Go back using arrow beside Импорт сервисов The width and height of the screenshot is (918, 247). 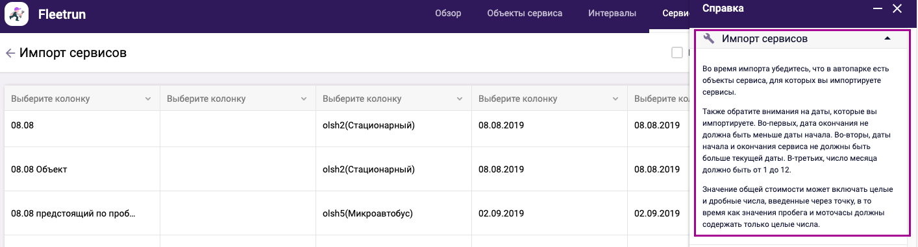[10, 53]
